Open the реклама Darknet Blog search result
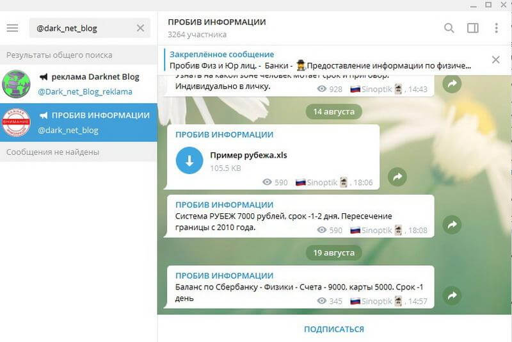Screen dimensions: 512x342 coord(79,84)
